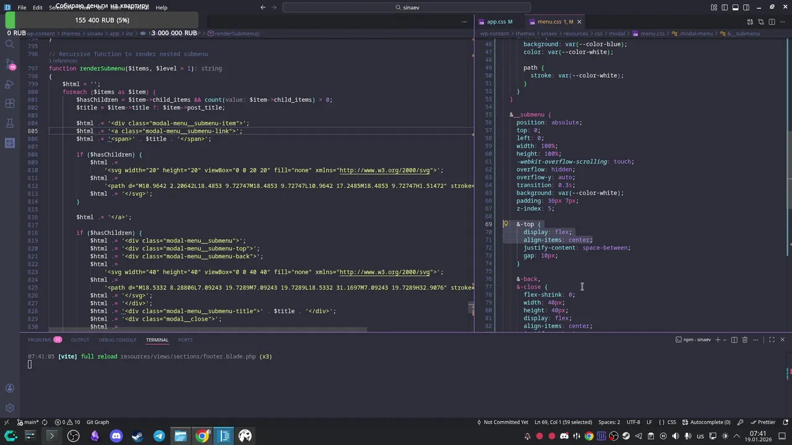Viewport: 792px width, 445px height.
Task: Select the TERMINAL panel tab
Action: coord(157,340)
